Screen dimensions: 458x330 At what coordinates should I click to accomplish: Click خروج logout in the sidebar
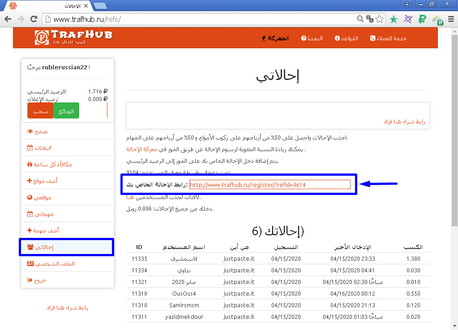[68, 280]
